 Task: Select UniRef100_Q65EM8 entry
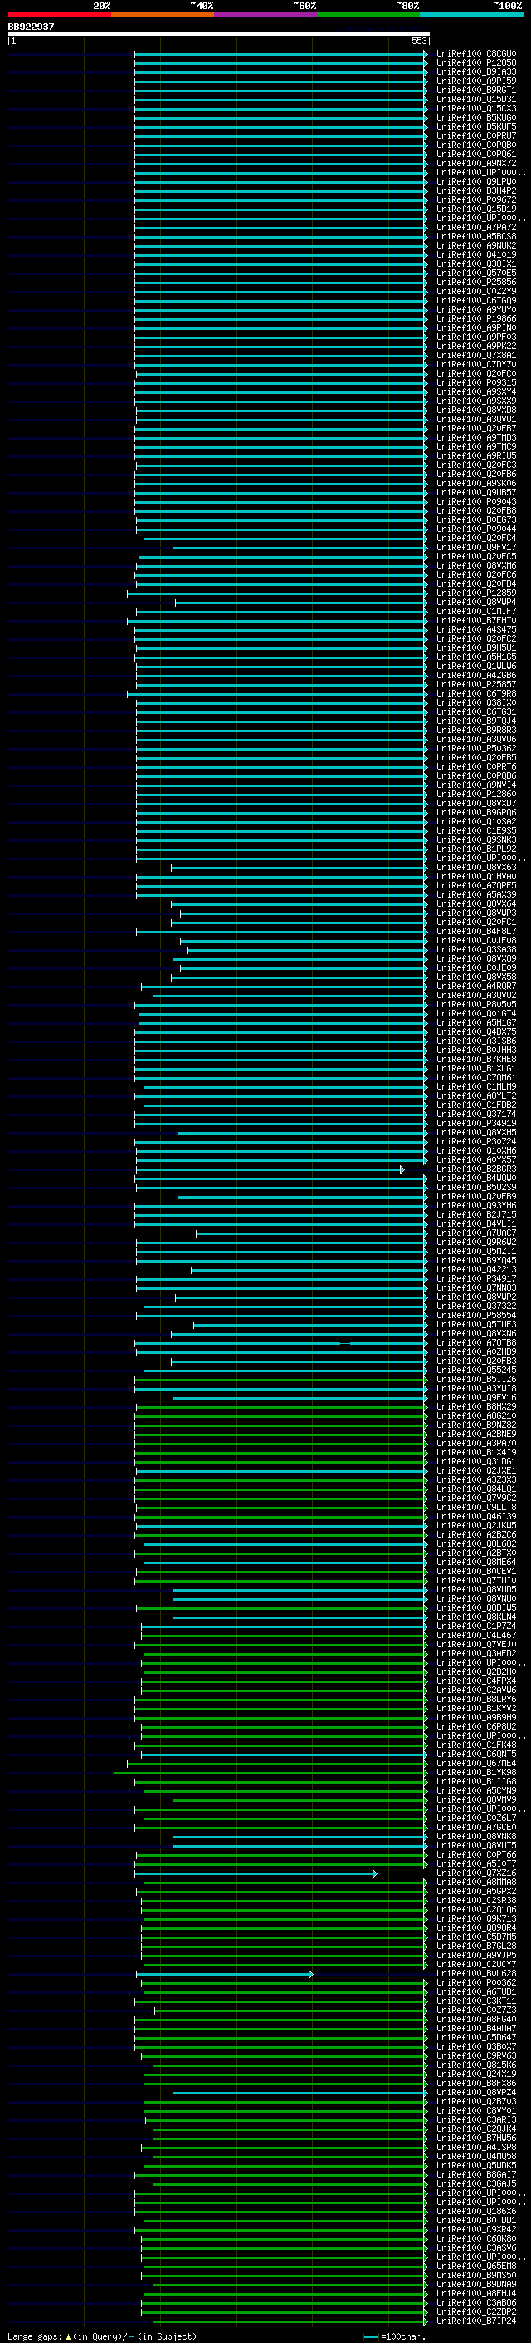pos(475,2266)
